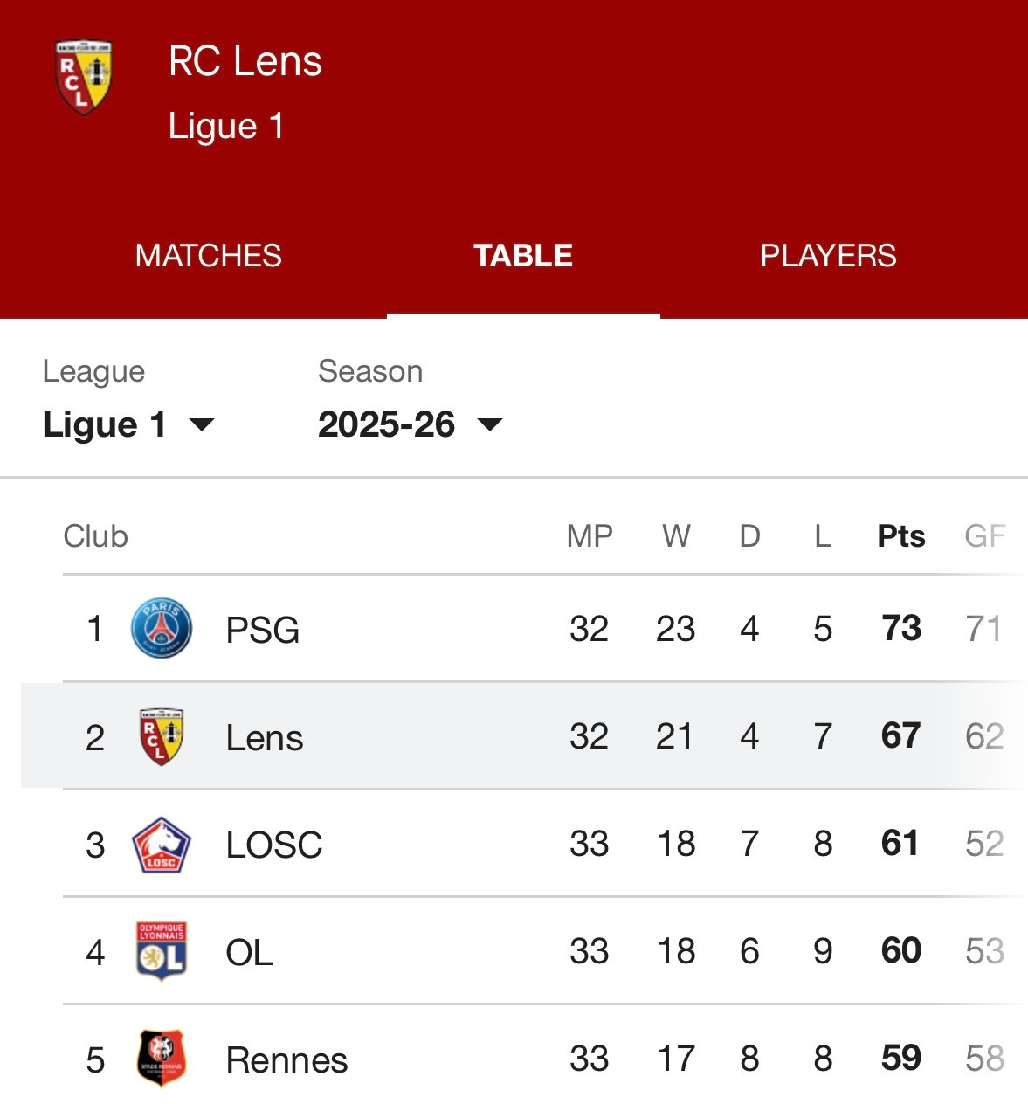
Task: Switch to the PLAYERS tab
Action: pos(828,256)
